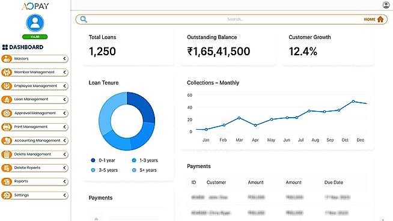Click the Delete Management trash icon
This screenshot has width=393, height=221.
tap(7, 154)
